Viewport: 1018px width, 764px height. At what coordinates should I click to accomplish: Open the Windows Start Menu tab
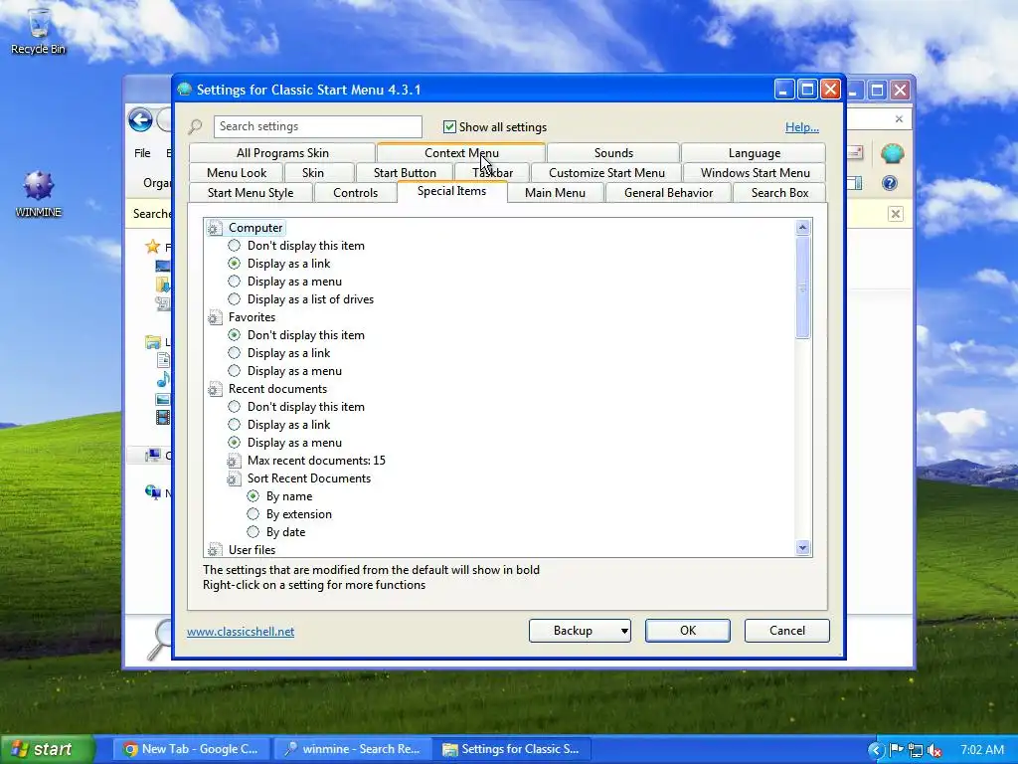[x=756, y=173]
